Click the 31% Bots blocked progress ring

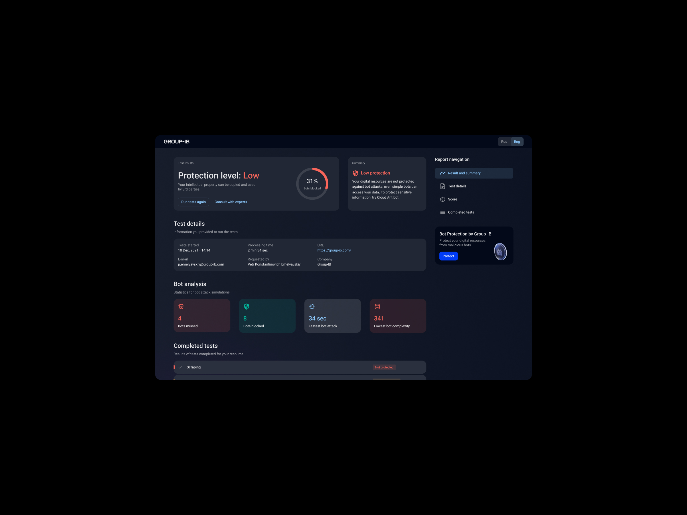312,184
